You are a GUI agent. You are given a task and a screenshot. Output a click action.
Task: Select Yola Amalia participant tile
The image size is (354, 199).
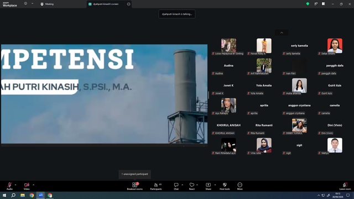click(x=264, y=86)
